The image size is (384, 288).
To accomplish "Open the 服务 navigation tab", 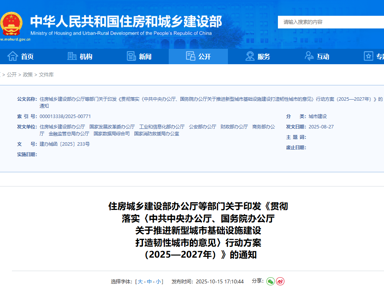I will coord(264,57).
